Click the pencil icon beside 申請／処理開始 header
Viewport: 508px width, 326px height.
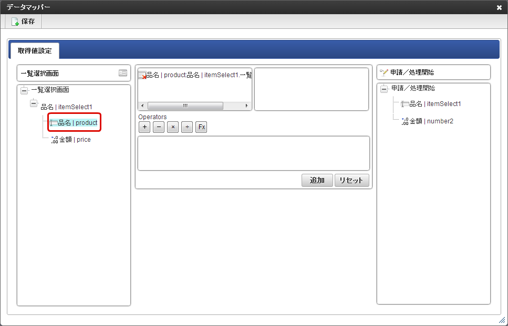(x=384, y=72)
